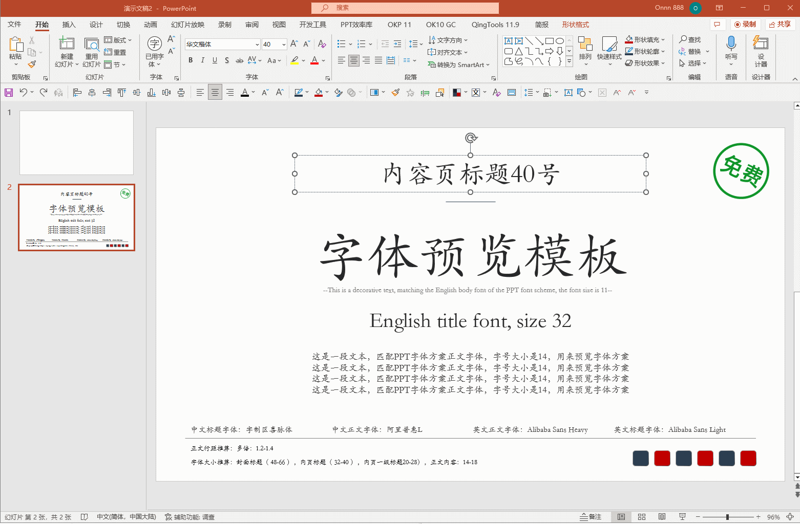Click the 备注 notes icon in status bar

tap(591, 517)
